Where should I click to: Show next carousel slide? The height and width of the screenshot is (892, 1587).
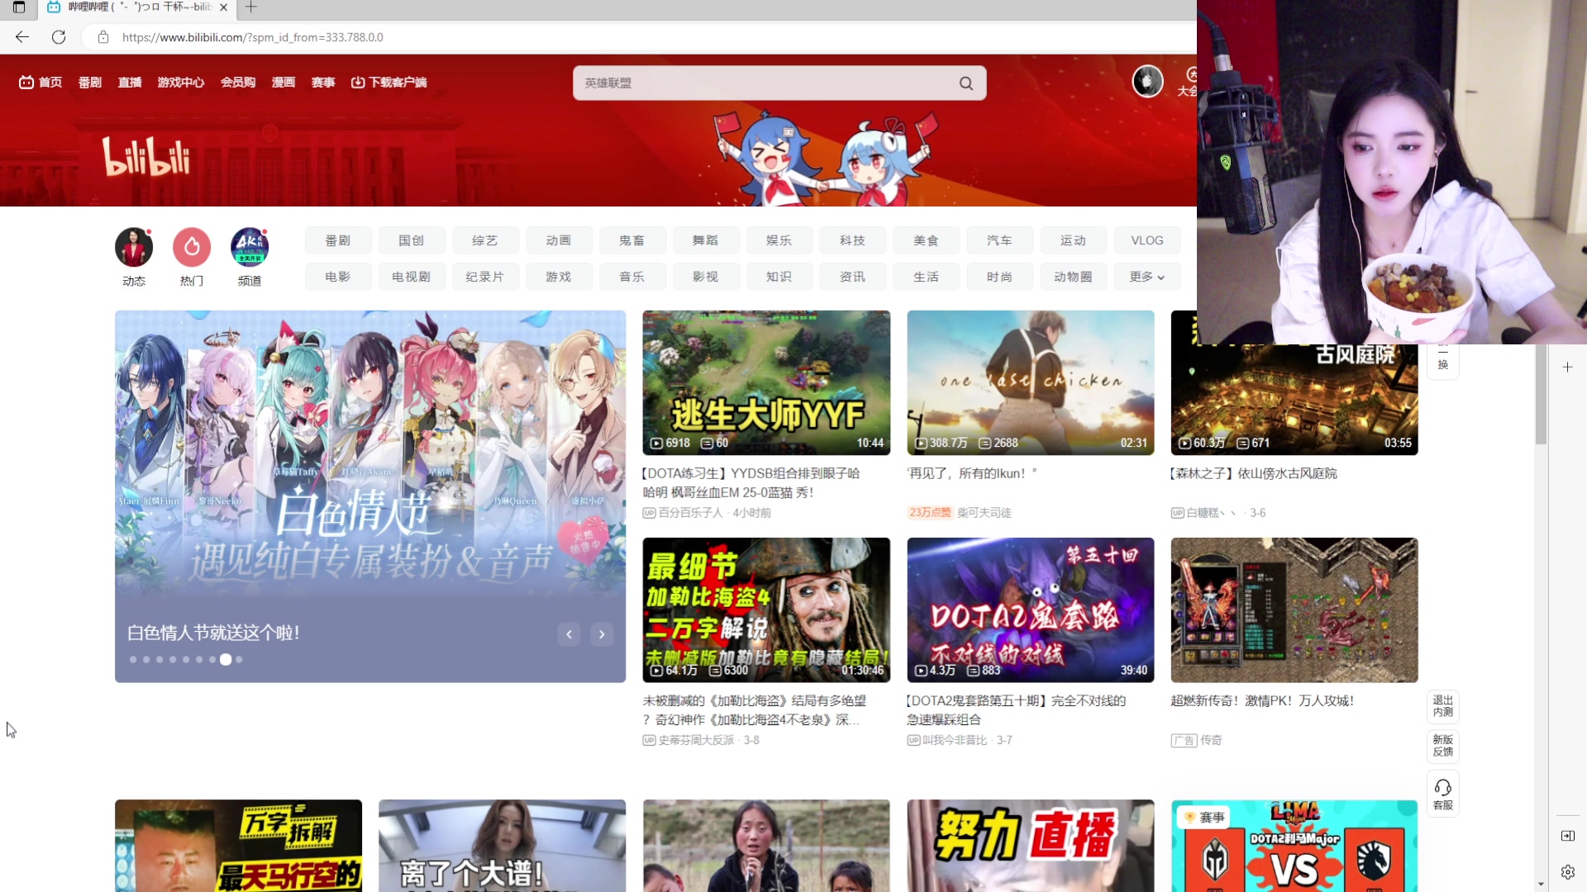pyautogui.click(x=602, y=634)
